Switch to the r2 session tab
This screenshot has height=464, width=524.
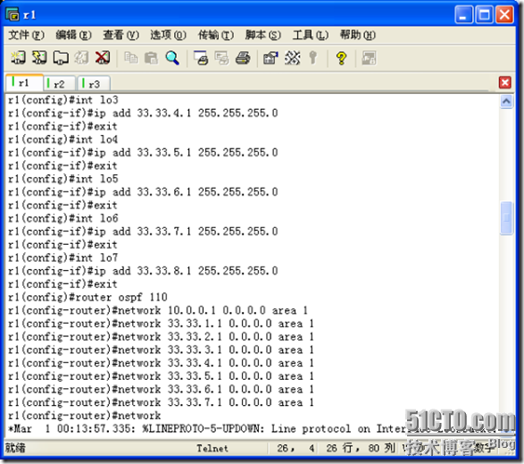tap(59, 84)
